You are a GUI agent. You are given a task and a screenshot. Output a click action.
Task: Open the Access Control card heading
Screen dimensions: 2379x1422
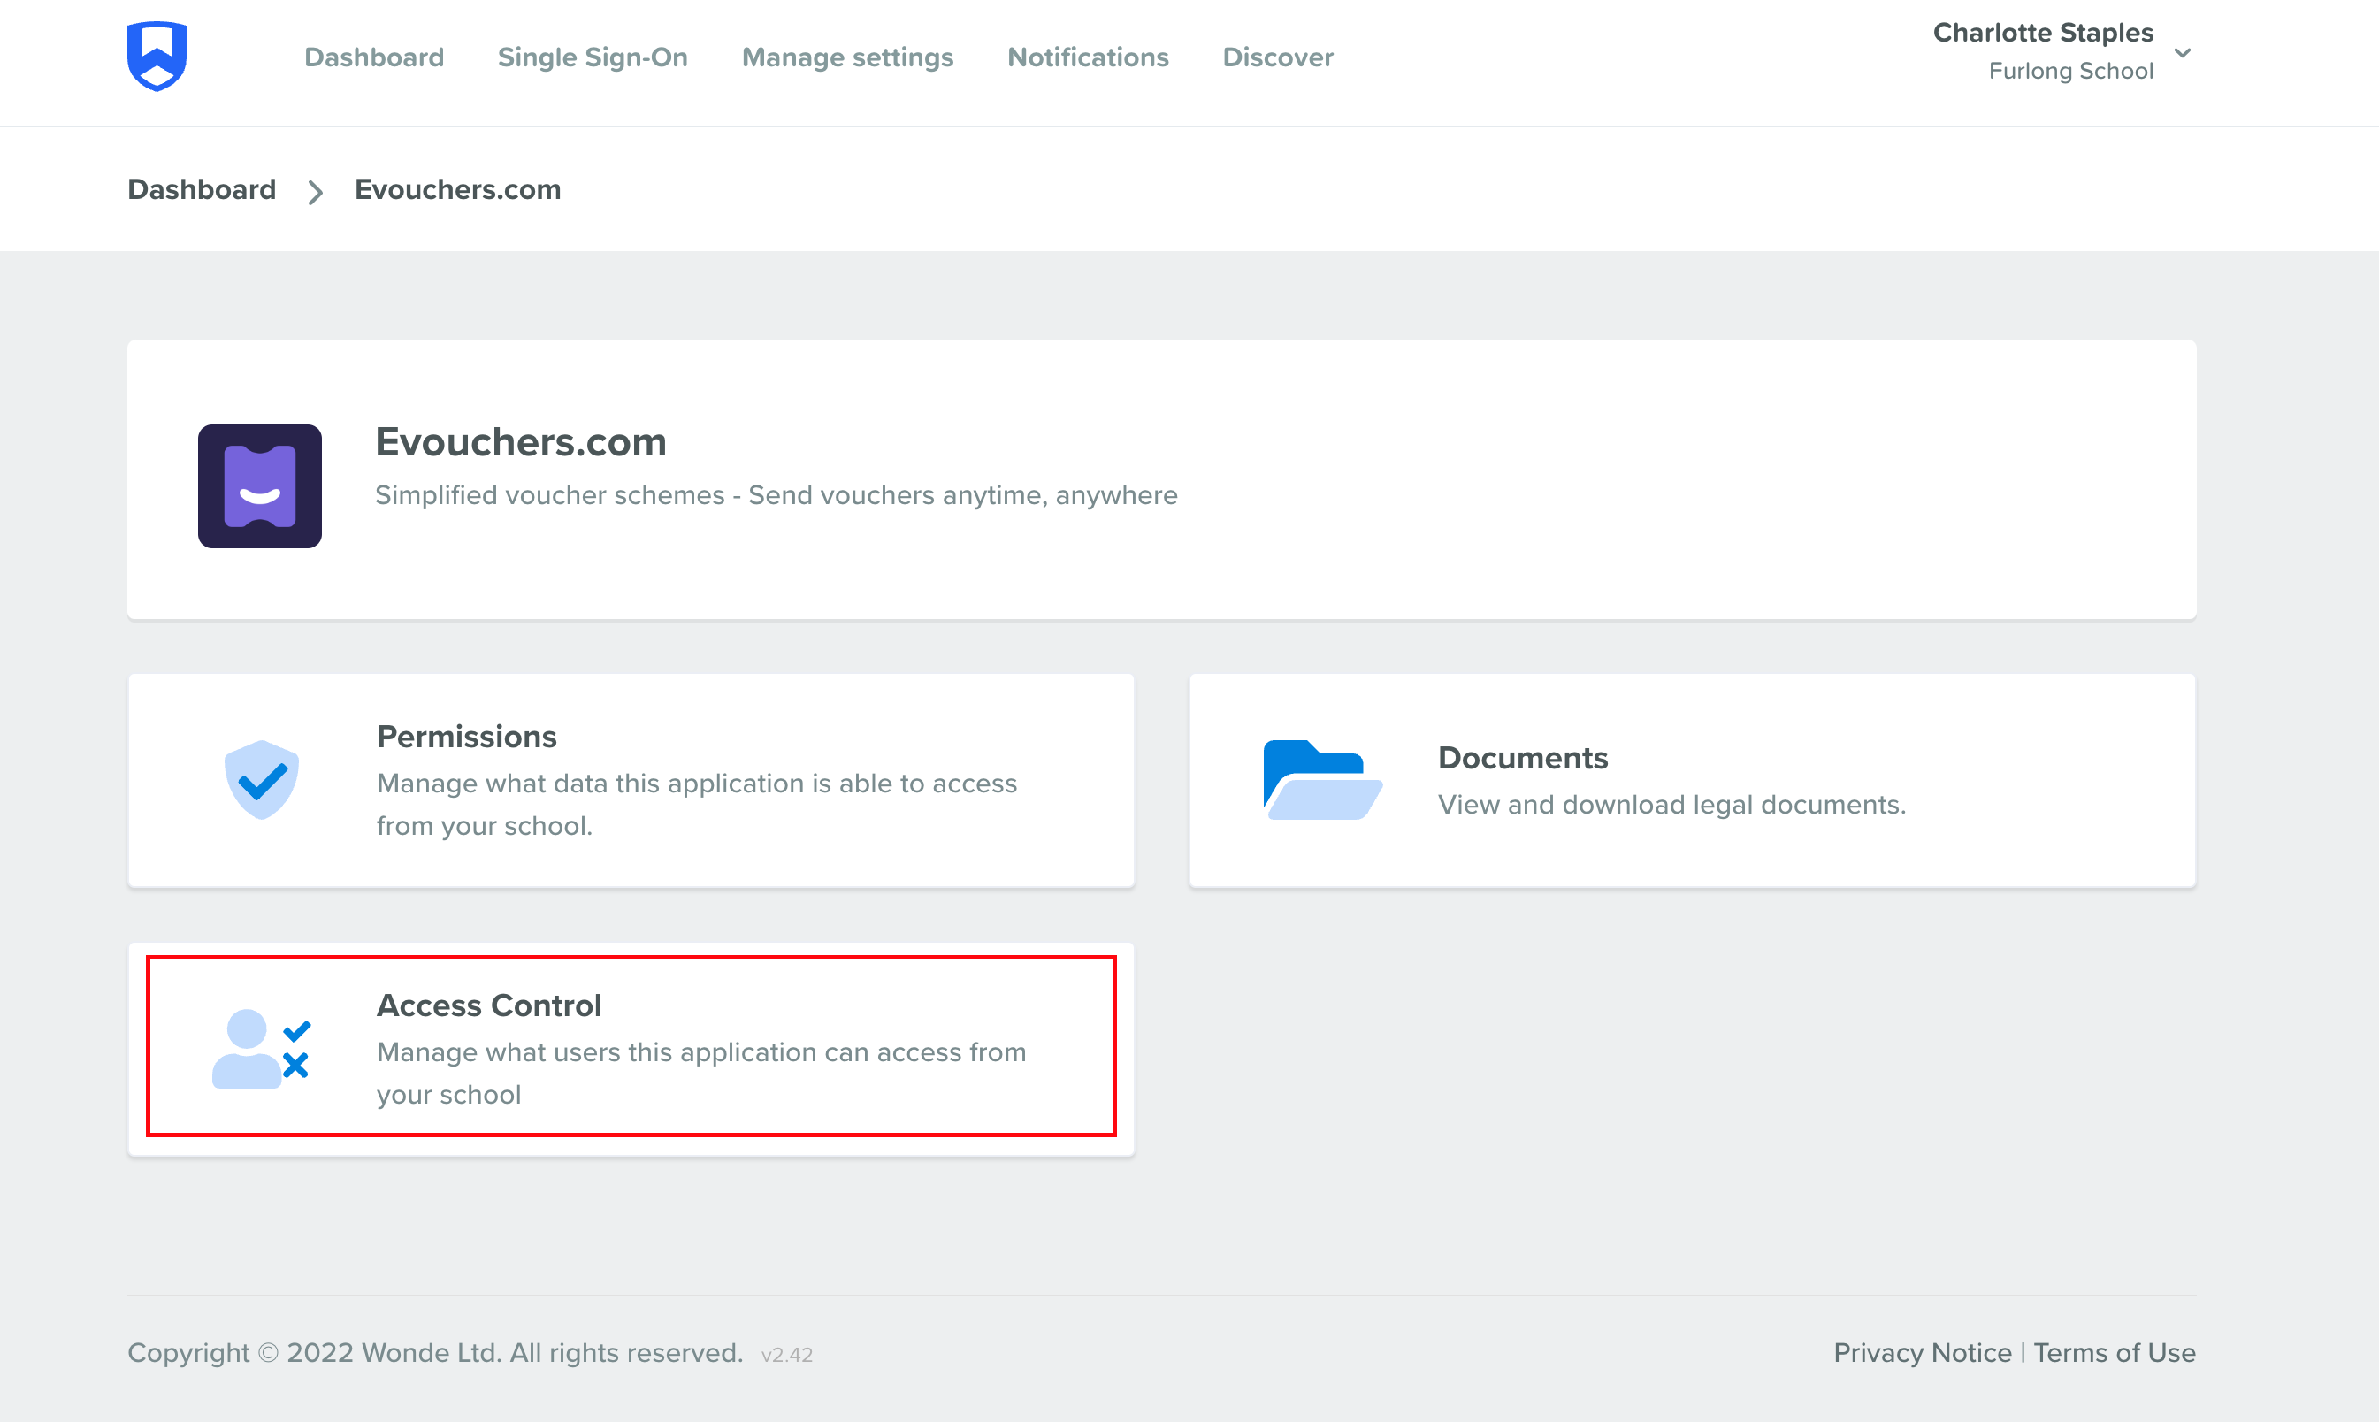point(489,1005)
